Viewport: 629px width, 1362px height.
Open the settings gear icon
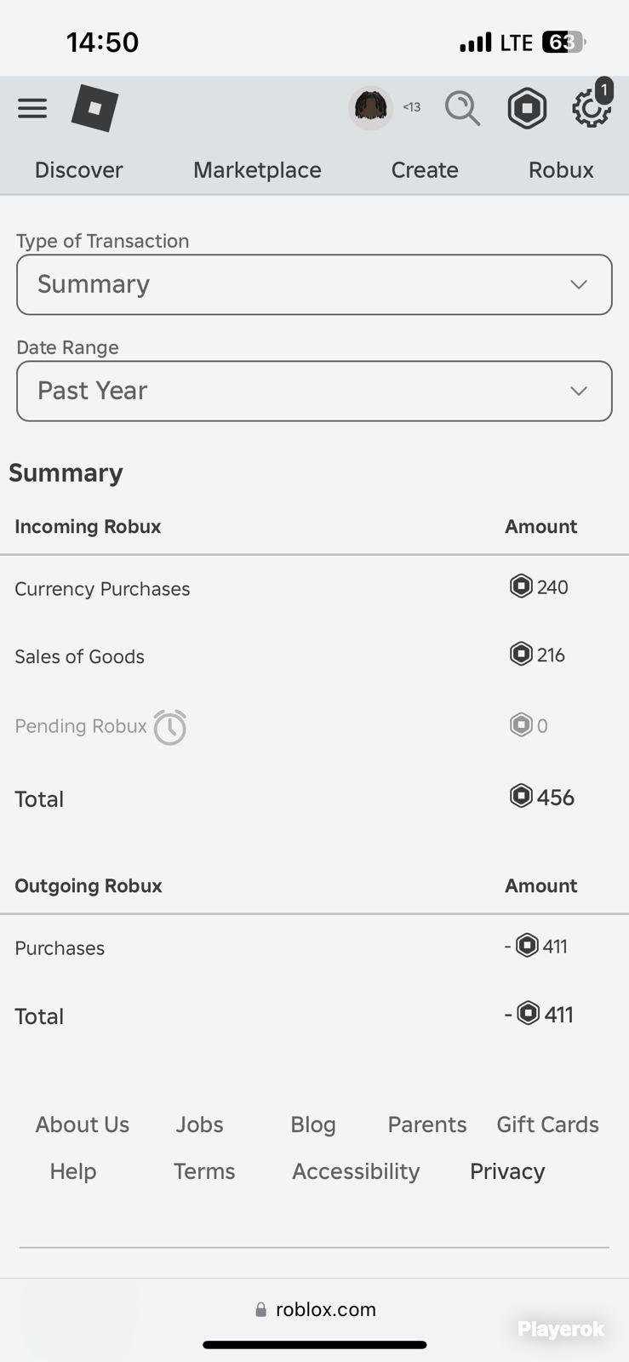591,109
